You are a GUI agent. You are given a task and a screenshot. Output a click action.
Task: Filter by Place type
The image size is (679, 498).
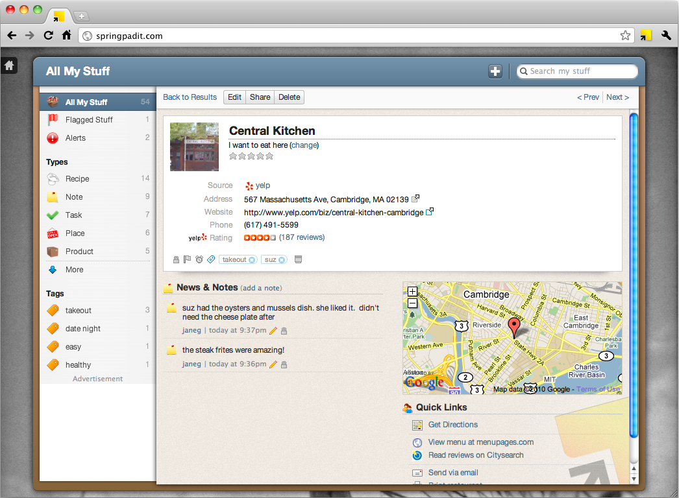tap(98, 233)
